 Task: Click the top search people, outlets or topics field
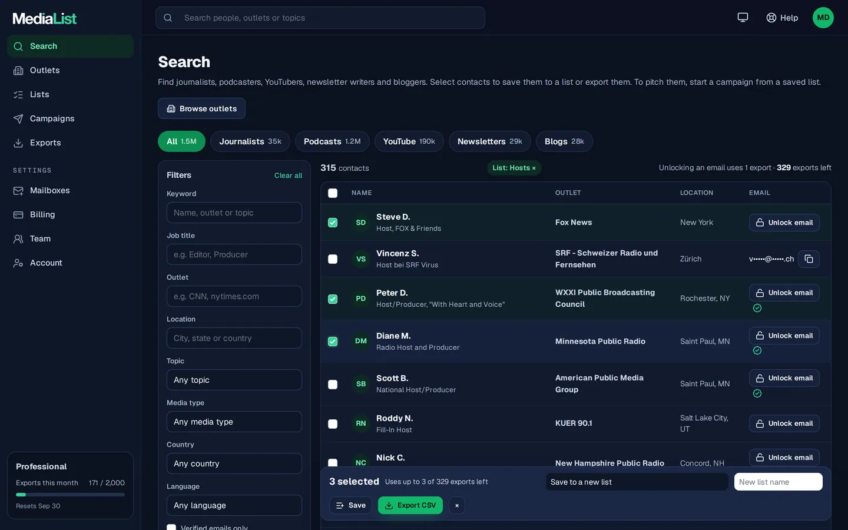point(320,18)
